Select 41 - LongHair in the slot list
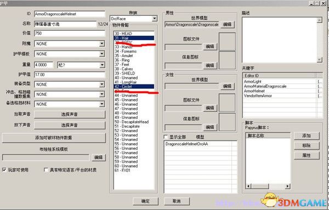The height and width of the screenshot is (210, 329). click(x=134, y=82)
